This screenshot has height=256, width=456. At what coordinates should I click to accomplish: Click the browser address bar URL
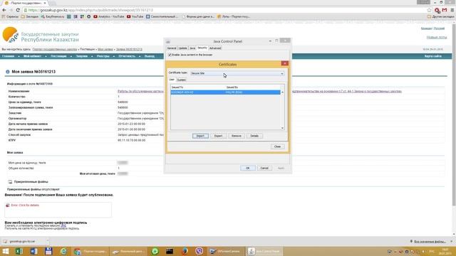90,10
